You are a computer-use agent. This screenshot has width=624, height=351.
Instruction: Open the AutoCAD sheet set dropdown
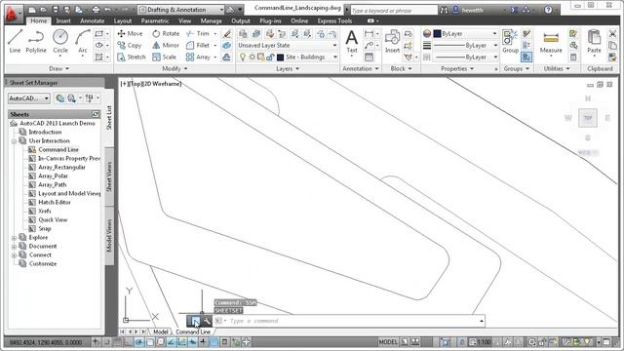click(28, 98)
